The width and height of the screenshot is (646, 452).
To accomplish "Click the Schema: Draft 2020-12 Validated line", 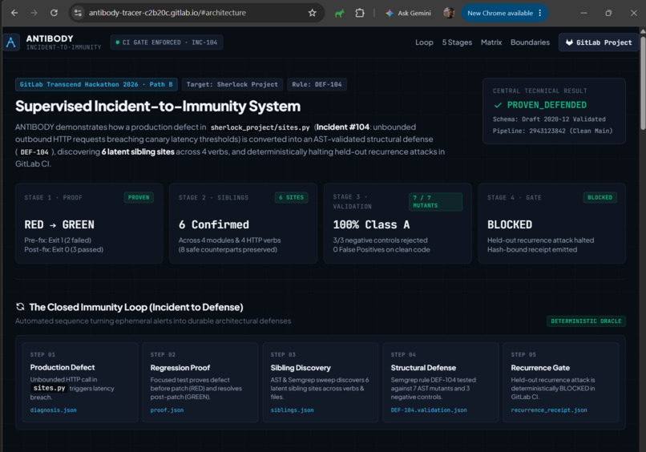I will [x=549, y=119].
